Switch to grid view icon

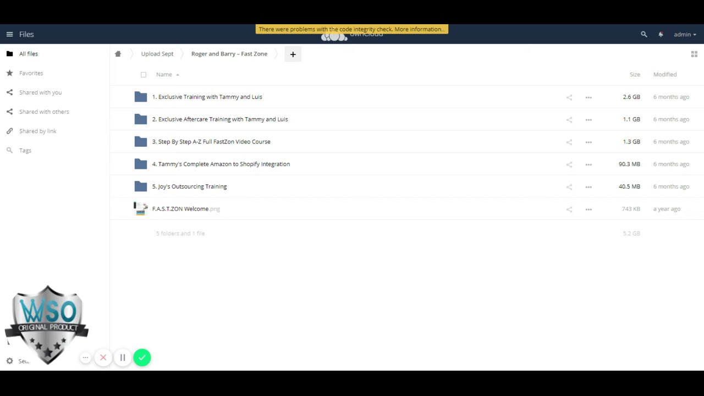[694, 54]
